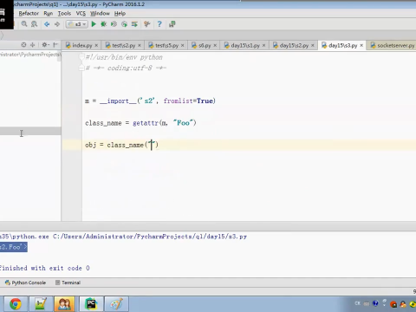Open the two-people app in taskbar
The width and height of the screenshot is (416, 312).
coord(64,304)
